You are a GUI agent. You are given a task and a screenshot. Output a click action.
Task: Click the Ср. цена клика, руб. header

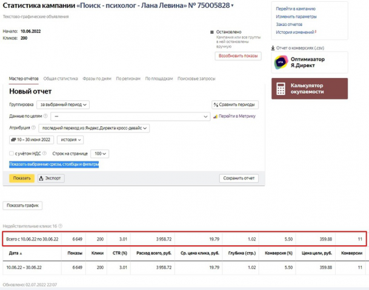[200, 253]
